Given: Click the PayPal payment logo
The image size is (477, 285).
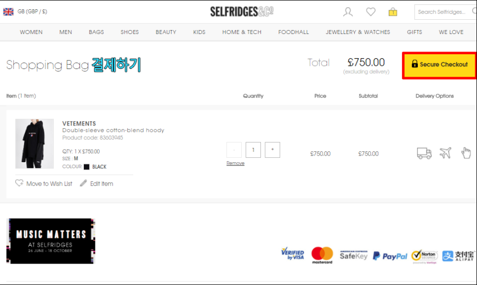Looking at the screenshot, I should pos(390,256).
